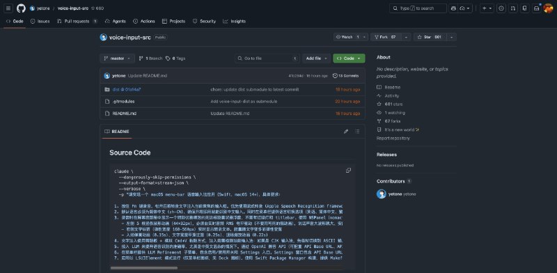Click the Report repository link
This screenshot has width=557, height=273.
[393, 139]
